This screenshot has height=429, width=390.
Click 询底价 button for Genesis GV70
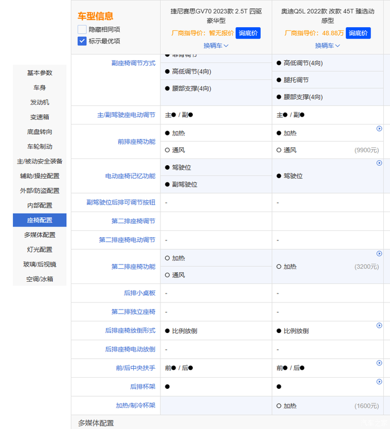(248, 33)
